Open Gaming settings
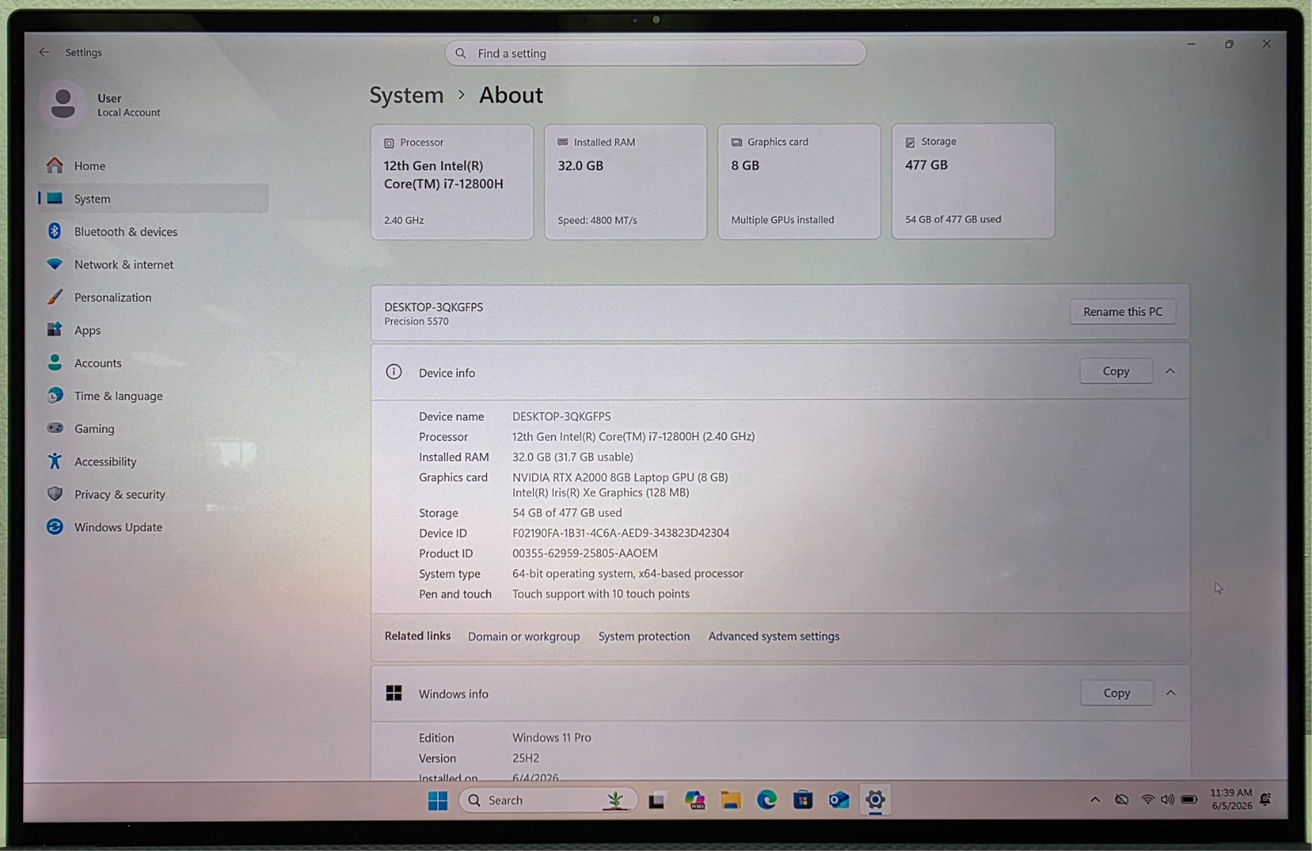The width and height of the screenshot is (1312, 851). click(x=153, y=428)
